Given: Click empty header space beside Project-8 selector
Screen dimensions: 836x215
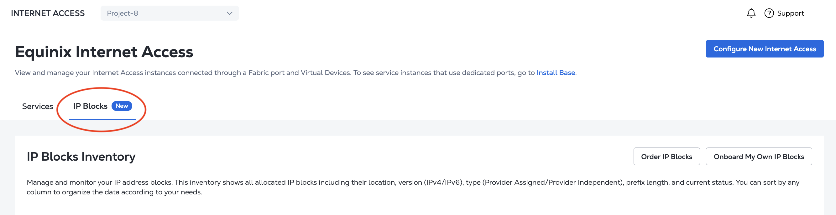Looking at the screenshot, I should (x=487, y=13).
